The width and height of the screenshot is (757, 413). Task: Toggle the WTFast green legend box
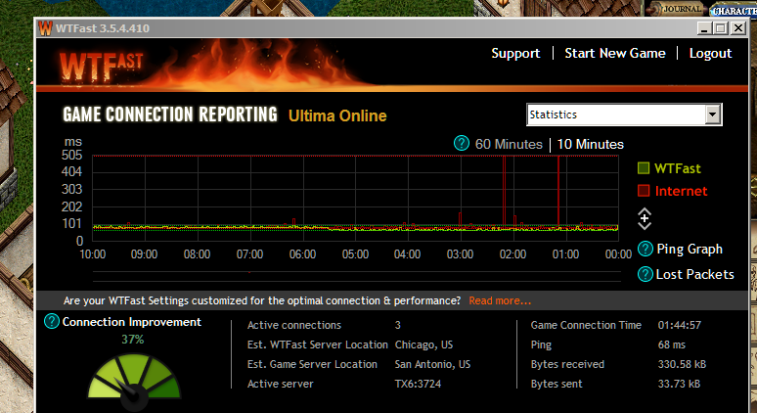(644, 168)
